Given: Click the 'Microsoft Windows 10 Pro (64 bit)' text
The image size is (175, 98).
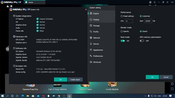Looking at the screenshot, I should (x=49, y=51).
